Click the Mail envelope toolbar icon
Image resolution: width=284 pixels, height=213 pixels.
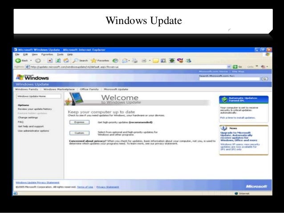tap(125, 60)
